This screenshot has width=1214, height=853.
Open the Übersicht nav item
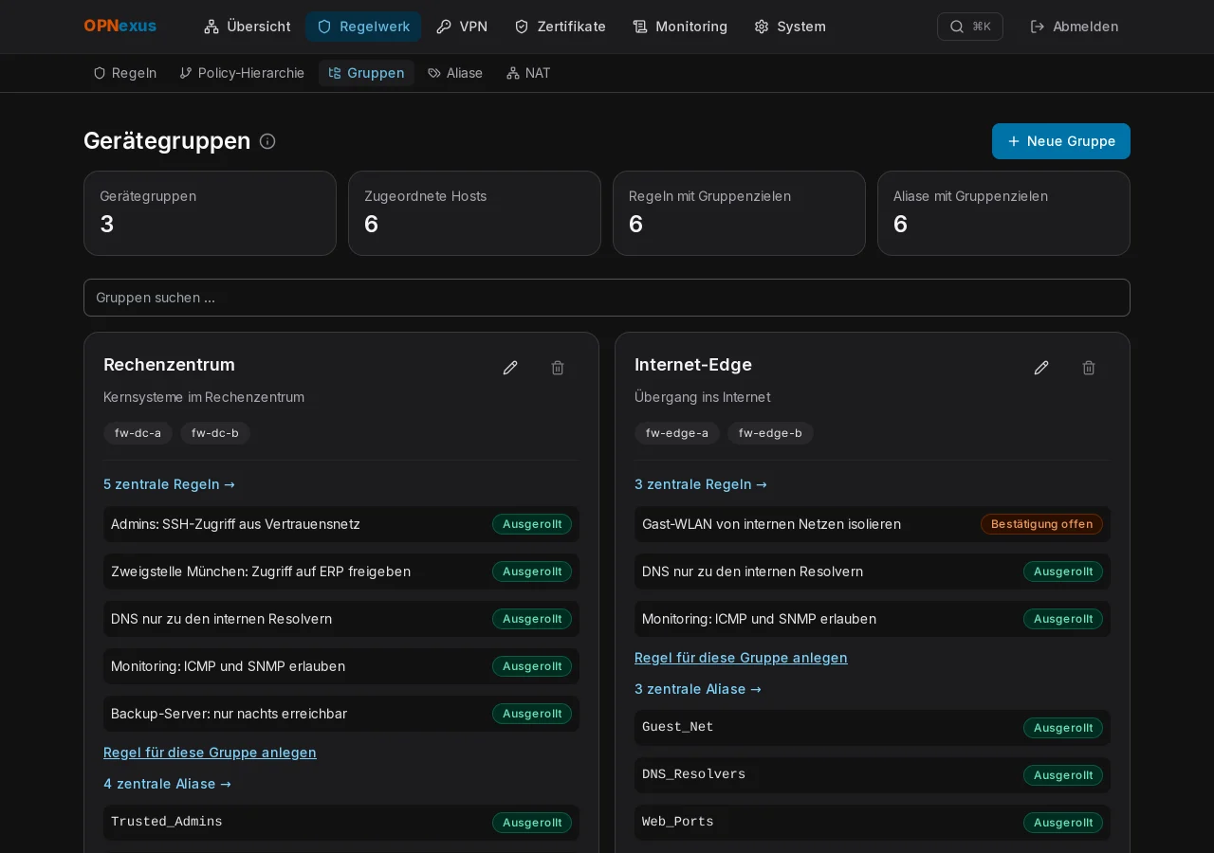[248, 27]
